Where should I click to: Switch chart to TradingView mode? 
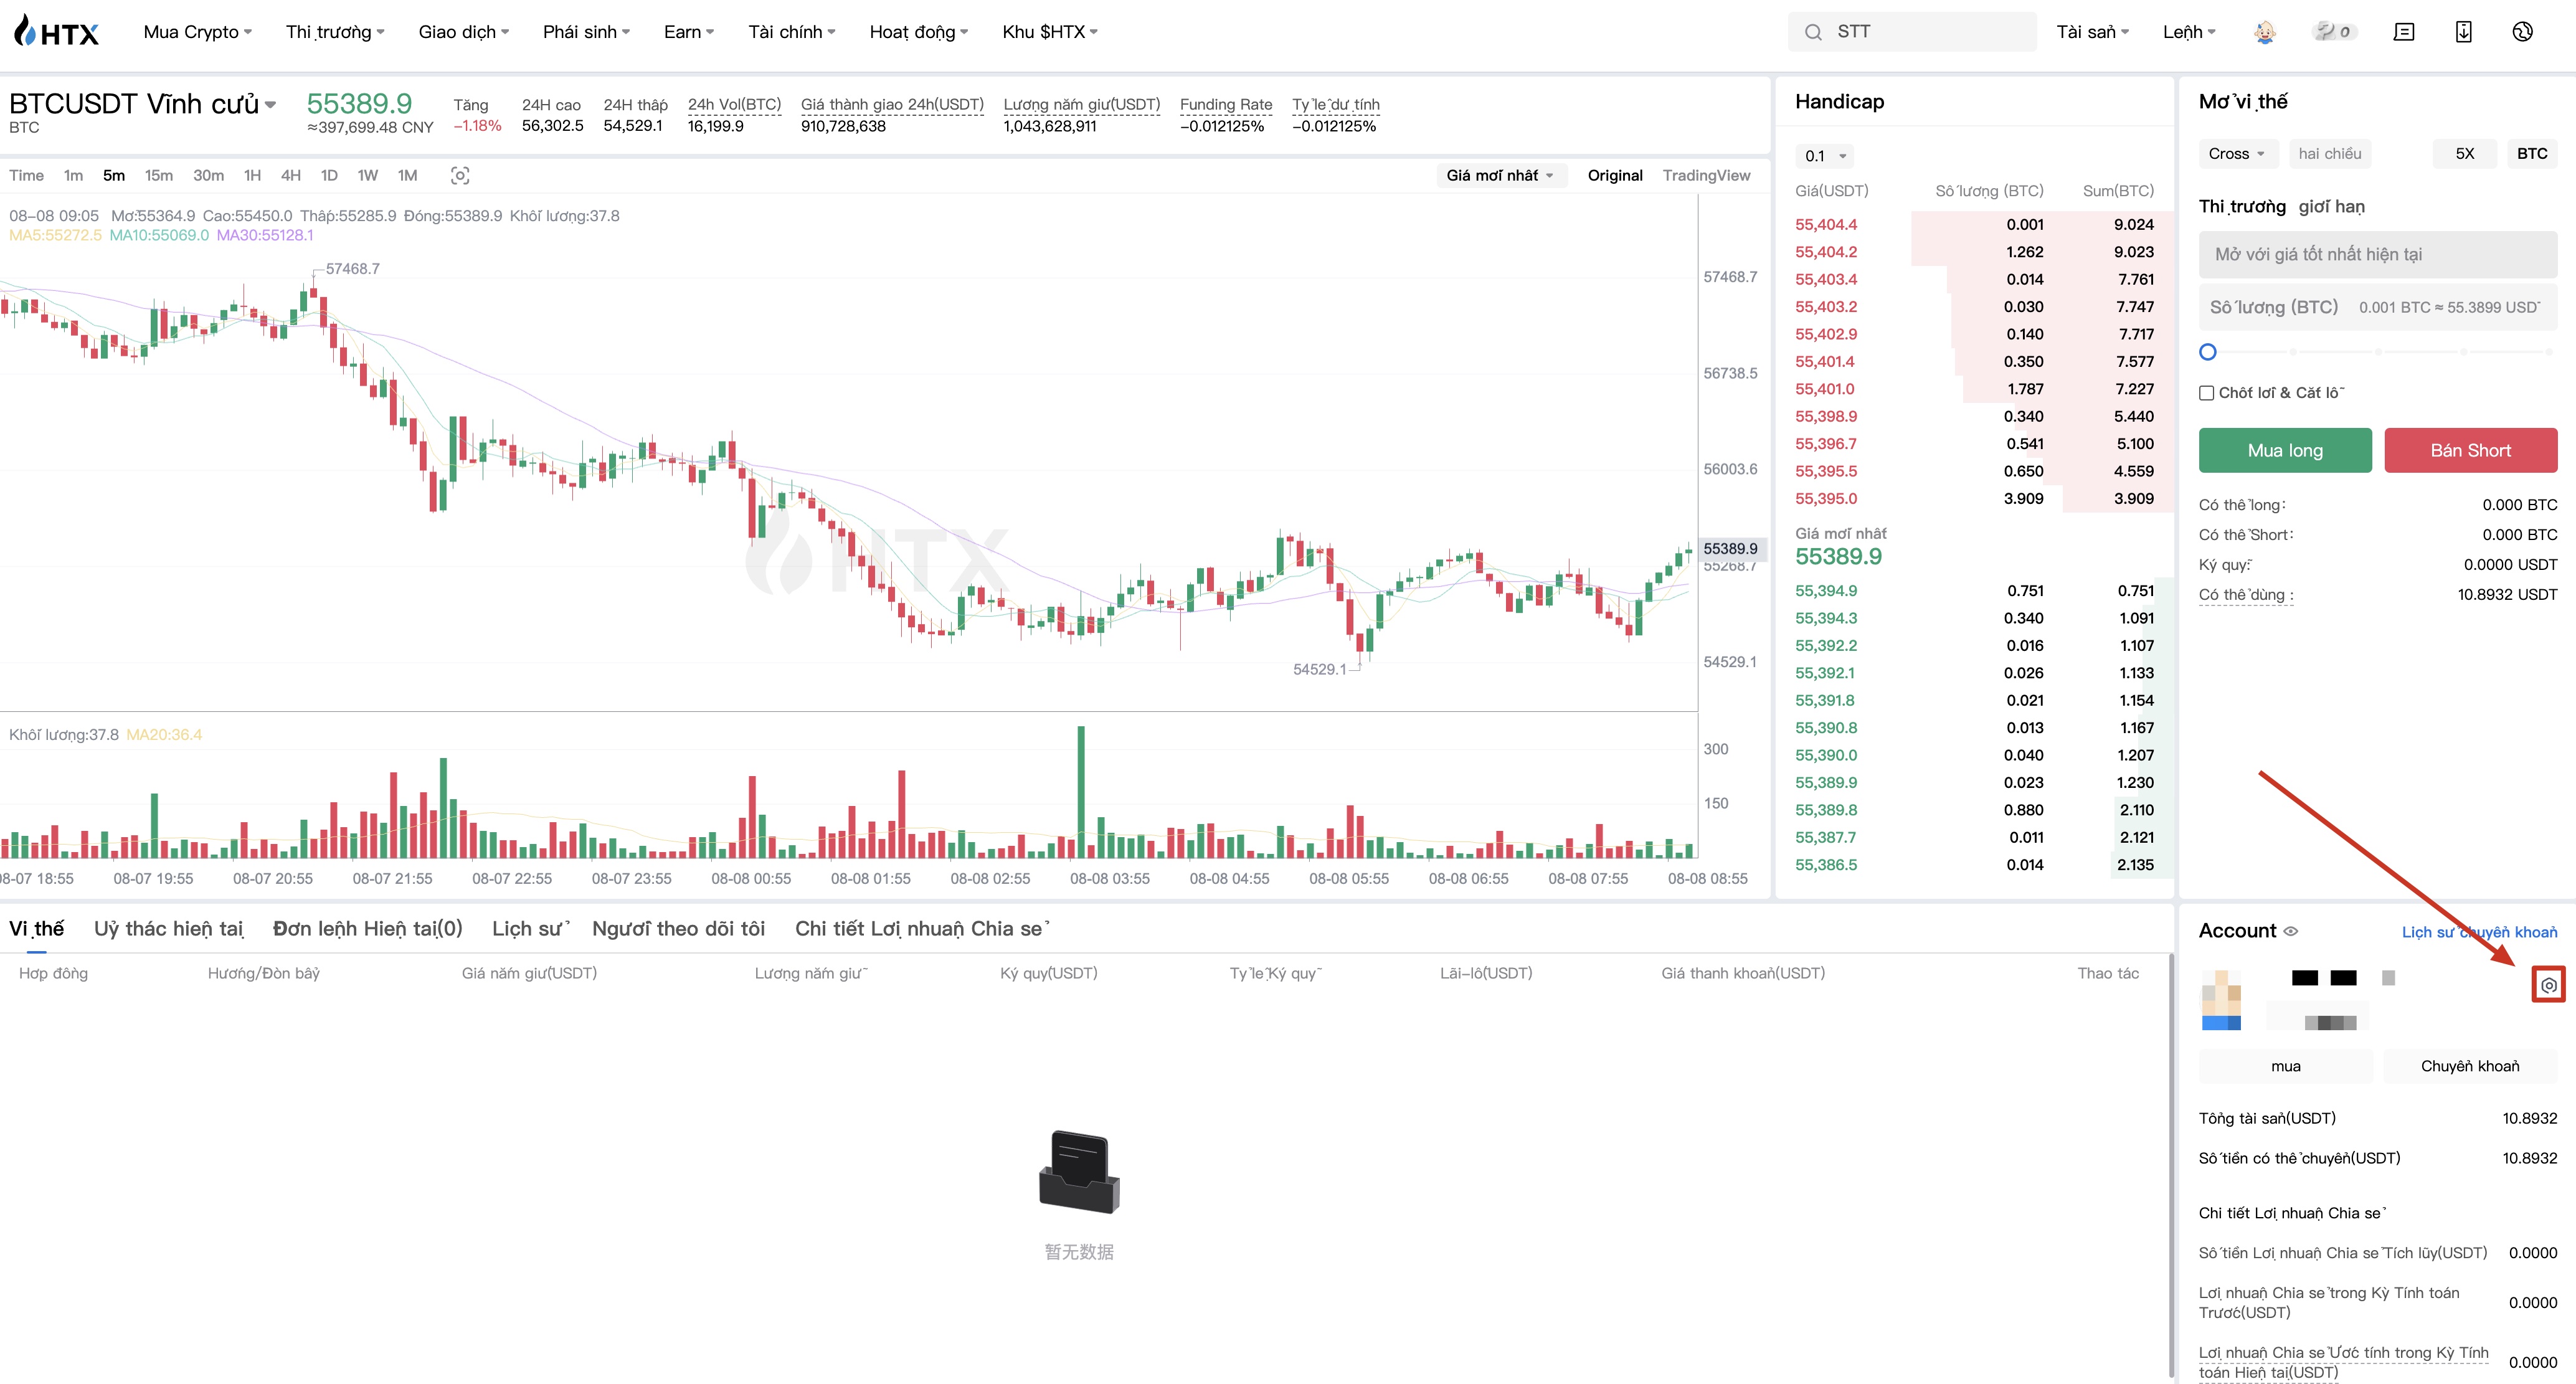click(1706, 175)
